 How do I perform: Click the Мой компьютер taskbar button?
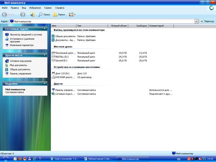point(132,159)
